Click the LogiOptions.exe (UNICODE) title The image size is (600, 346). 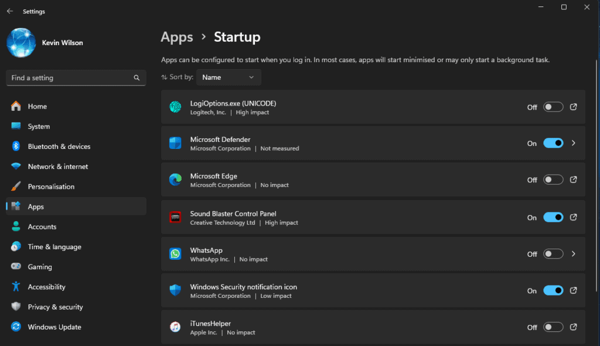coord(233,103)
